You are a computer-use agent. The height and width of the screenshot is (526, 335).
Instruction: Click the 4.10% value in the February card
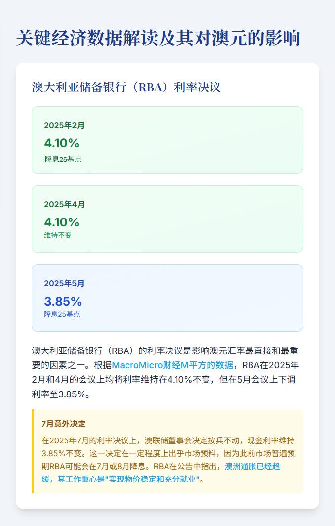coord(62,143)
